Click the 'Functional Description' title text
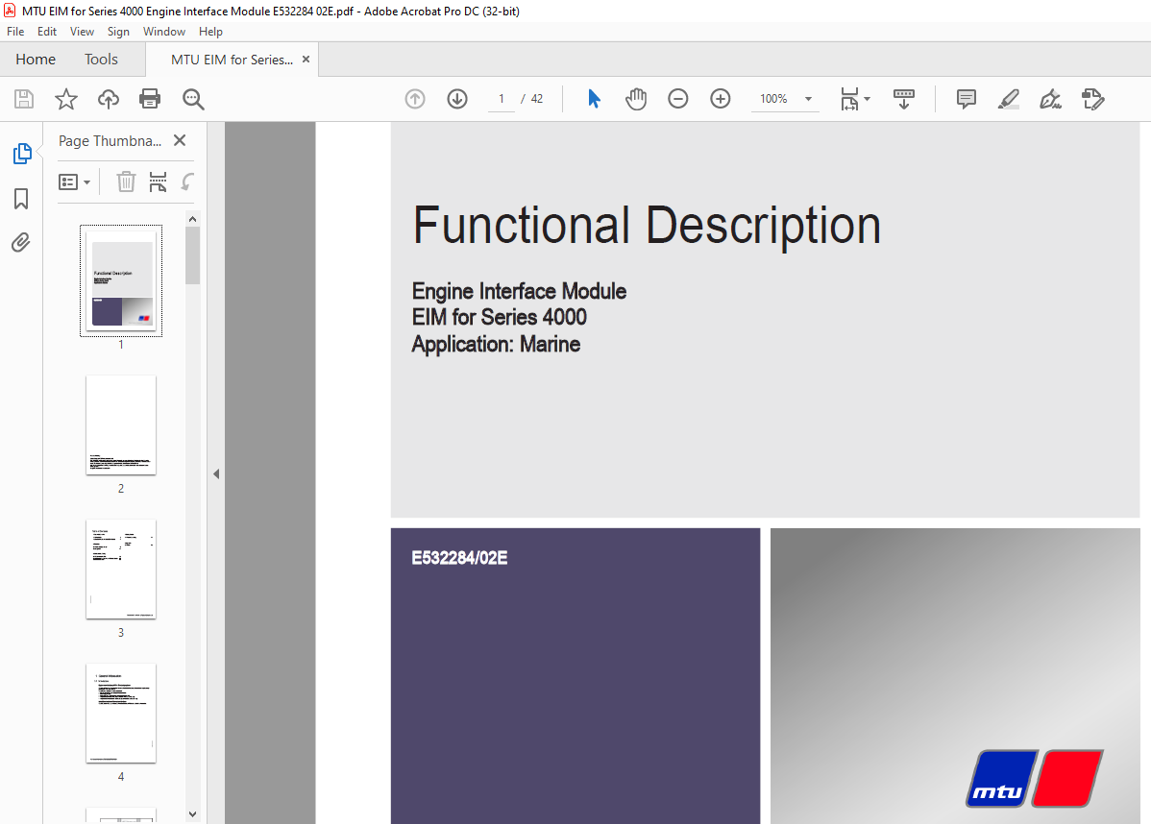1151x824 pixels. 647,226
